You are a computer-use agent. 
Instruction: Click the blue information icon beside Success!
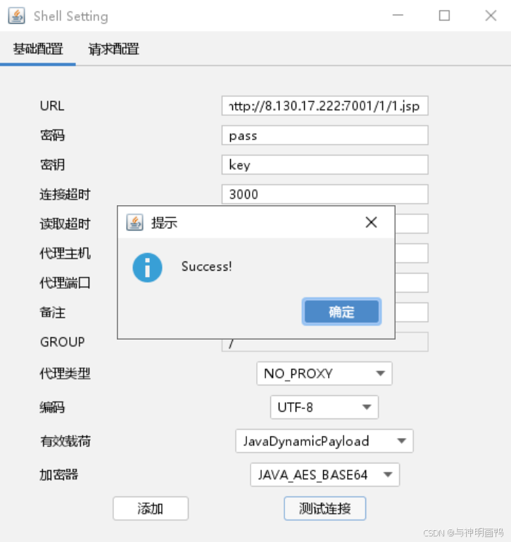tap(148, 268)
